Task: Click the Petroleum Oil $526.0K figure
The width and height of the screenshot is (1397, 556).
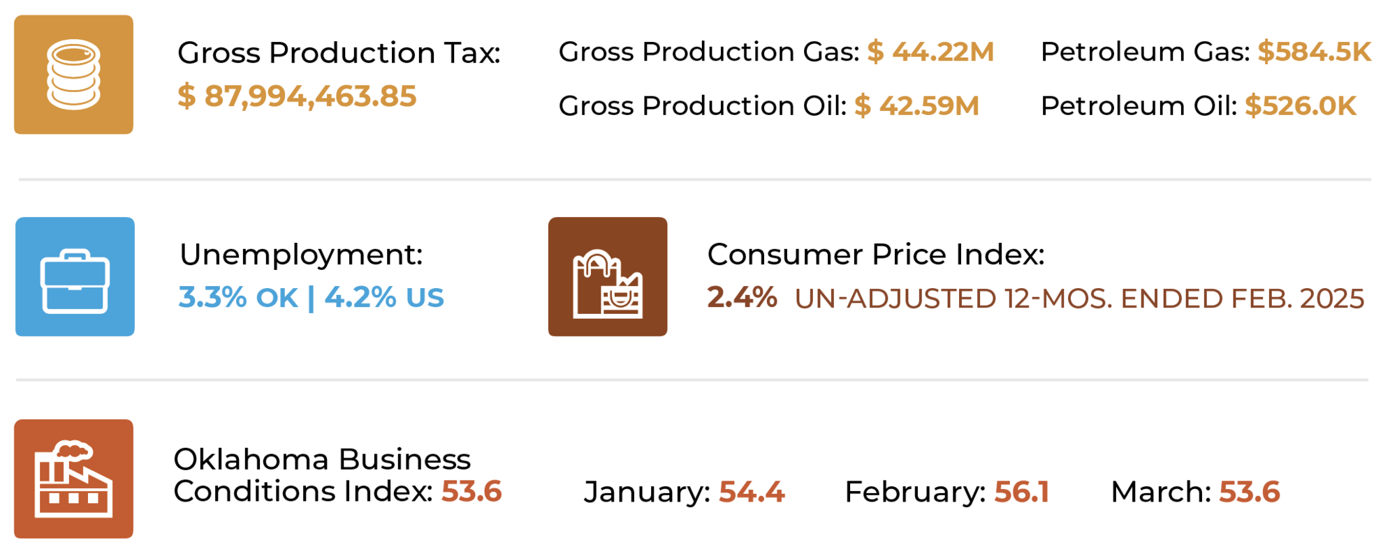Action: click(1300, 106)
